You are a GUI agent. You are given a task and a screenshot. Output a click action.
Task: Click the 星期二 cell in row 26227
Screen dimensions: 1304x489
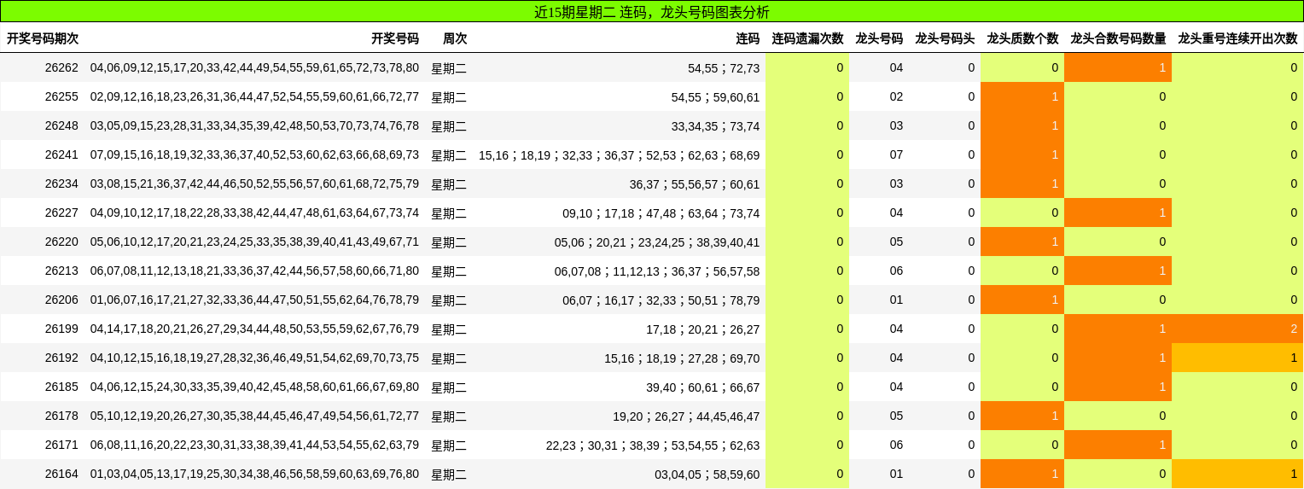tap(449, 213)
